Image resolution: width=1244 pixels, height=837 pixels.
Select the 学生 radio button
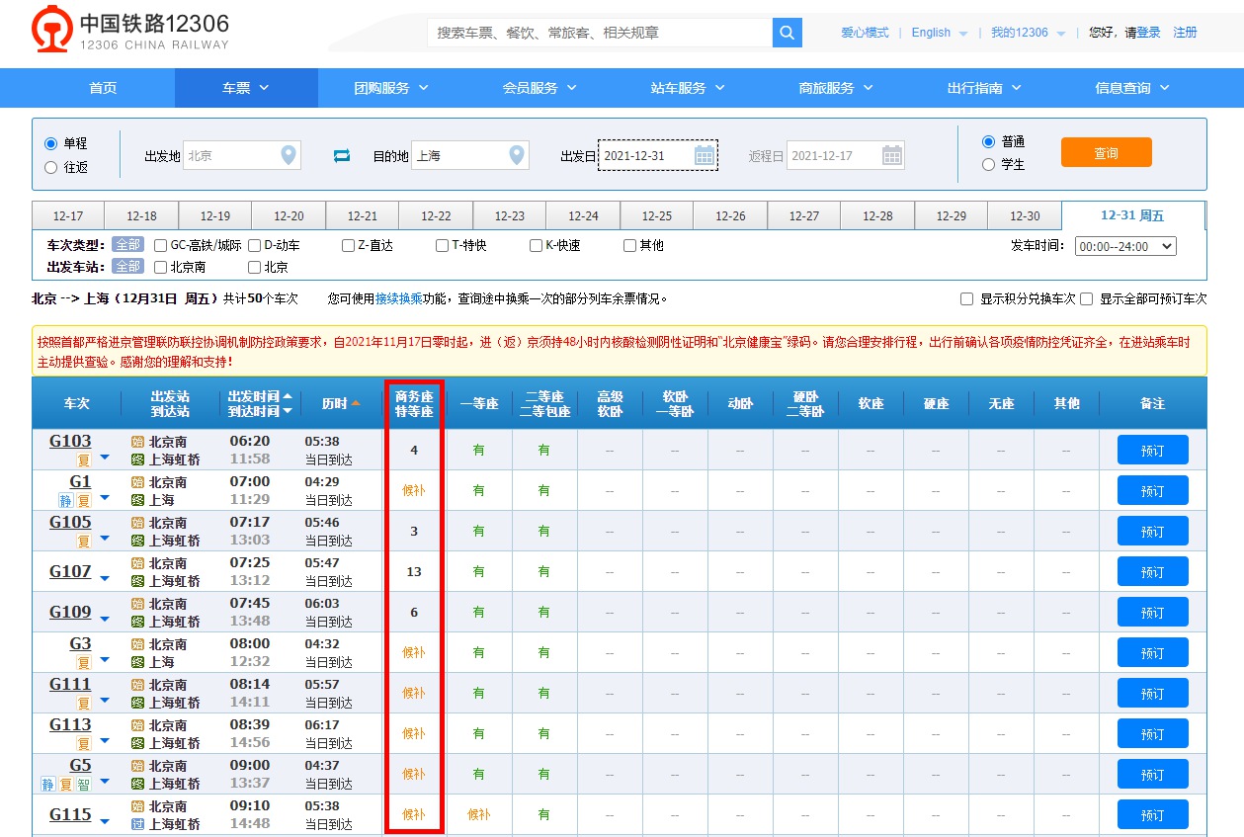[x=989, y=165]
